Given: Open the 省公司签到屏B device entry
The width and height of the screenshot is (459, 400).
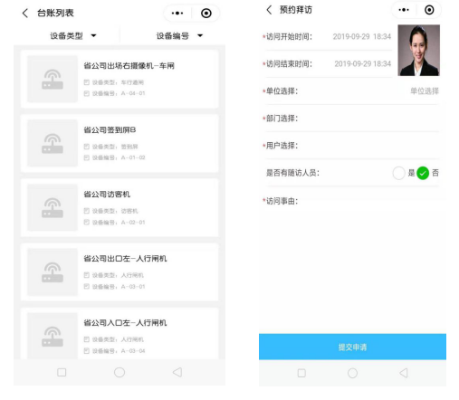Looking at the screenshot, I should pos(120,143).
